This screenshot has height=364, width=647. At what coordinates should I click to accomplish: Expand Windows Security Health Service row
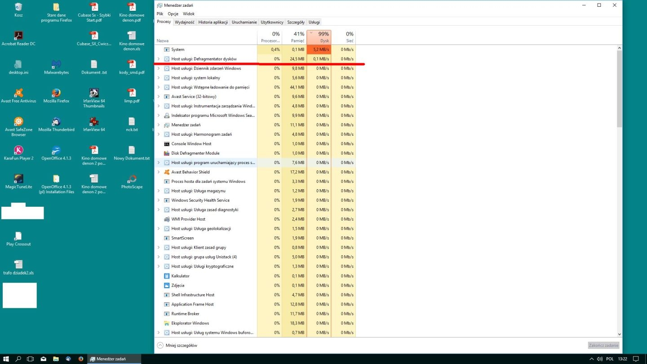click(159, 200)
